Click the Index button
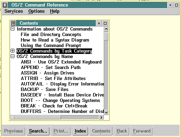Viewport: 181px width, 137px height. (80, 131)
